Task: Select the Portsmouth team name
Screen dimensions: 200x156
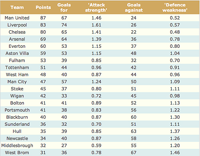Action: [x=17, y=110]
